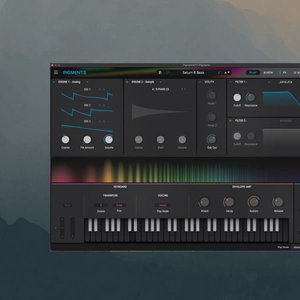Select previous waveform for OSC 3
Image resolution: width=300 pixels, height=300 pixels.
click(x=99, y=121)
